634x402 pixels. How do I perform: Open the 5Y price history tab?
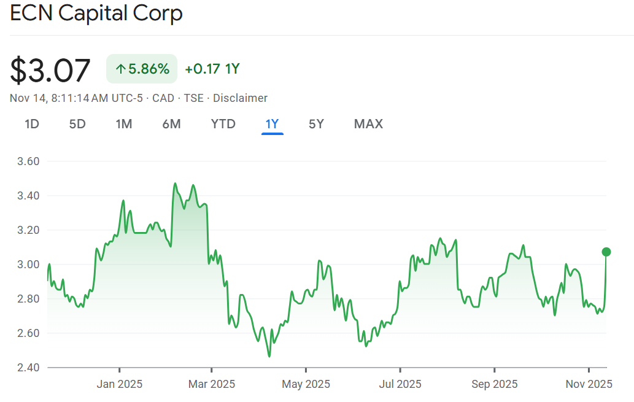tap(316, 124)
